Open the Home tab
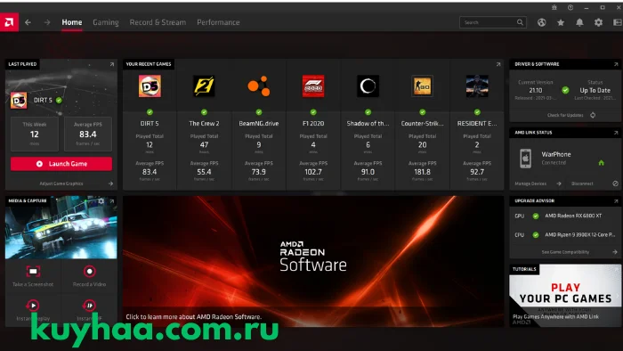 click(x=72, y=22)
